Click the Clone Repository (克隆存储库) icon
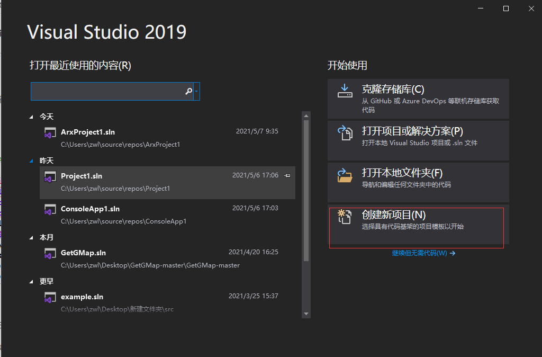The image size is (542, 357). [345, 91]
